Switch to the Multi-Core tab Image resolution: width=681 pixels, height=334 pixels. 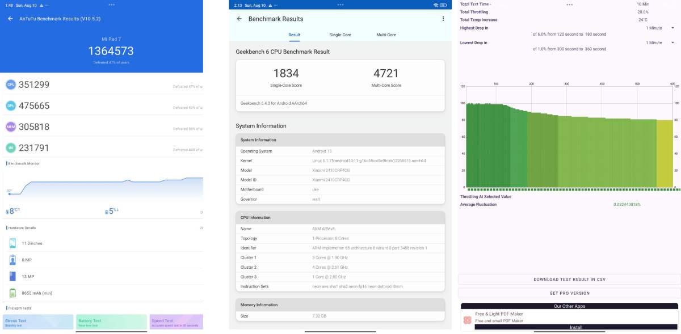tap(386, 35)
